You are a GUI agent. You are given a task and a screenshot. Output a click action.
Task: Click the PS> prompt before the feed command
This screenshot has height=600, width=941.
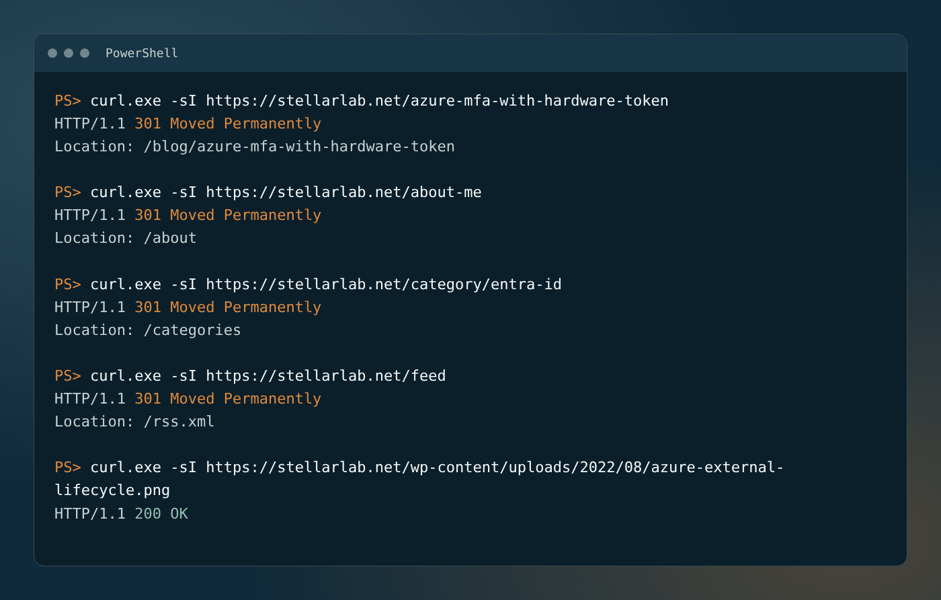[68, 376]
